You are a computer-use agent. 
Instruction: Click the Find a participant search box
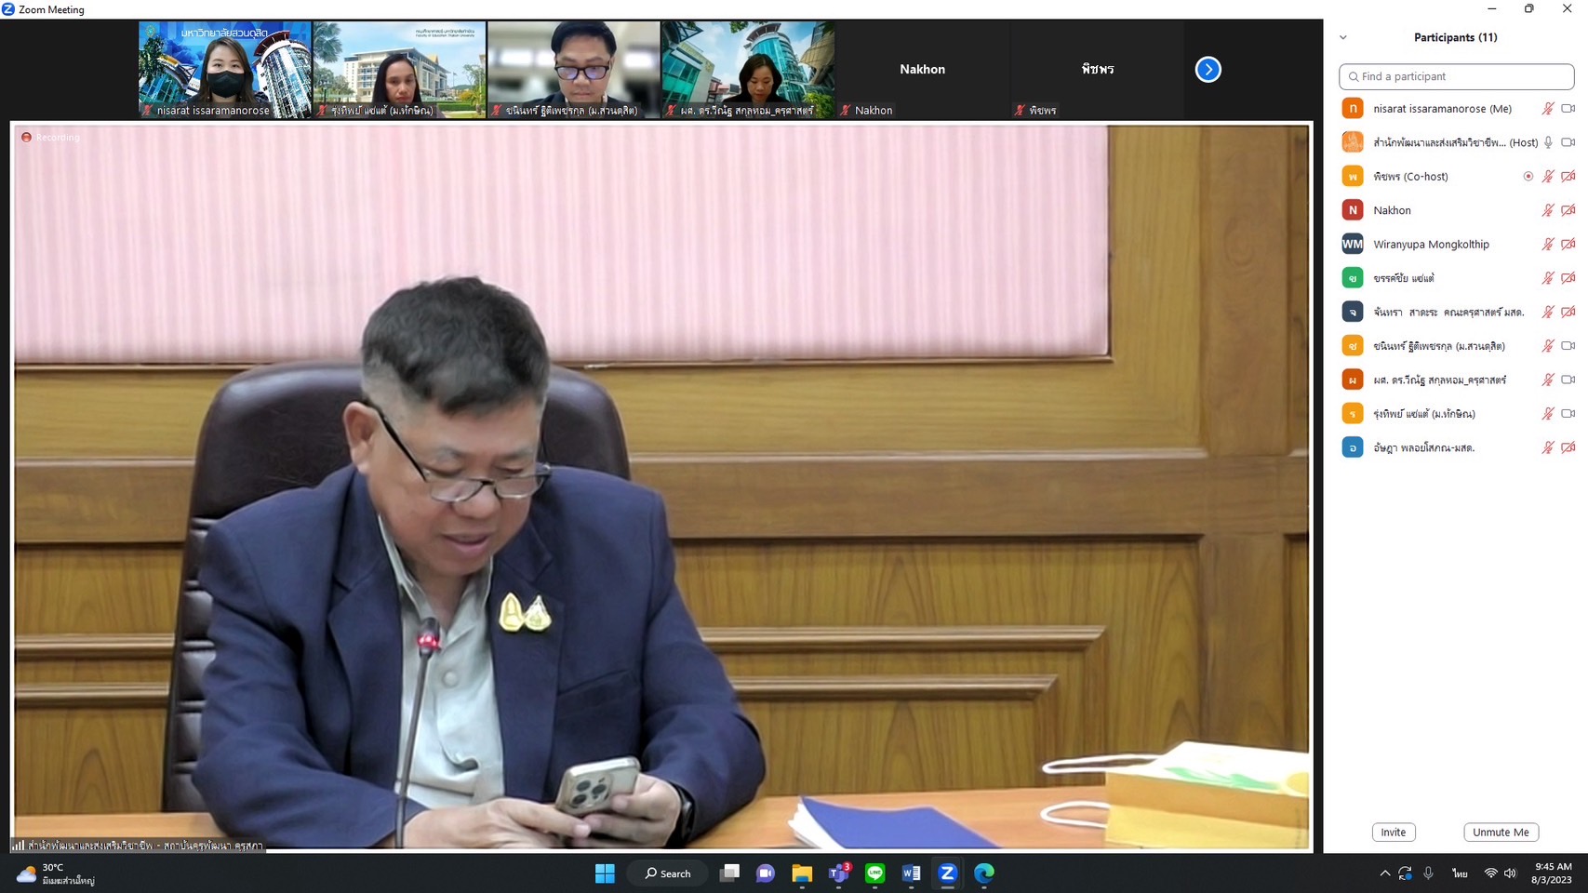tap(1456, 76)
